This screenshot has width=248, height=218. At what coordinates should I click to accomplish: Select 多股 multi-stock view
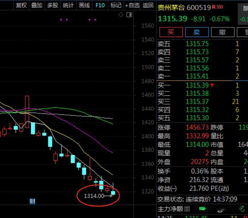click(53, 5)
